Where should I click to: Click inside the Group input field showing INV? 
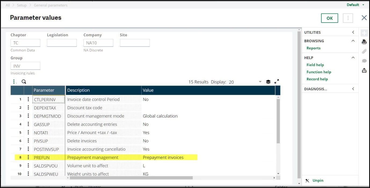pyautogui.click(x=25, y=66)
